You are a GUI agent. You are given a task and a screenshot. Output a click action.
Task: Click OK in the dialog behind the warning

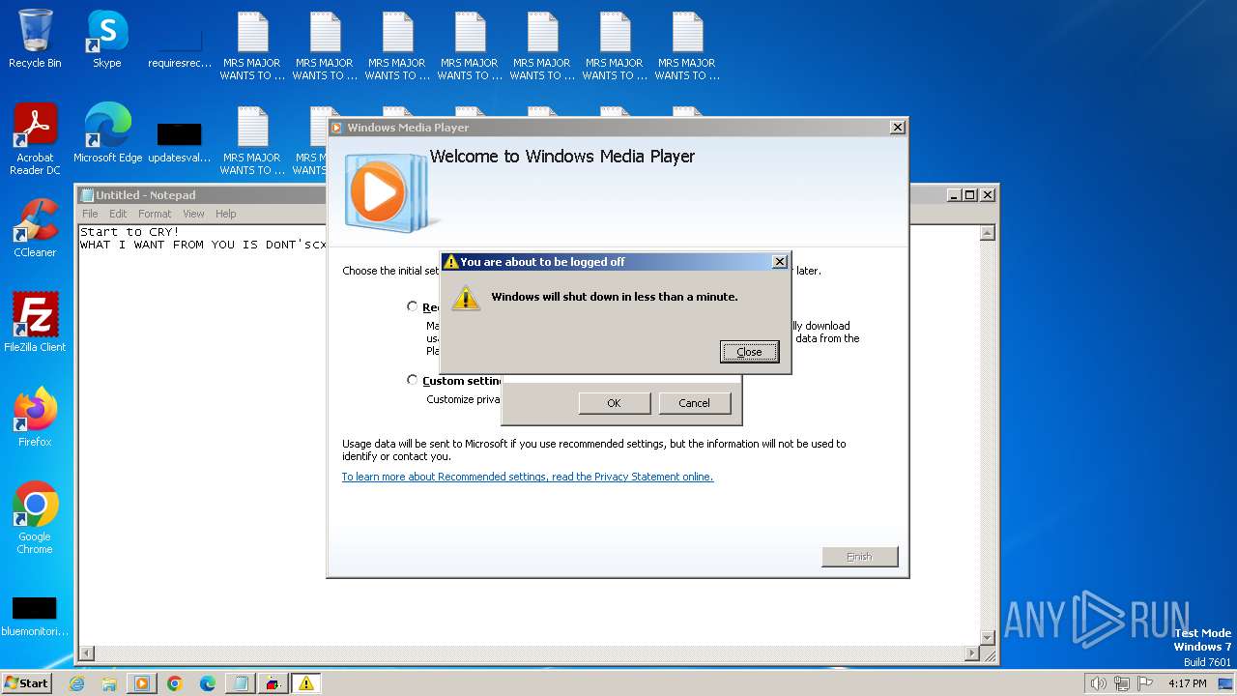pos(614,403)
